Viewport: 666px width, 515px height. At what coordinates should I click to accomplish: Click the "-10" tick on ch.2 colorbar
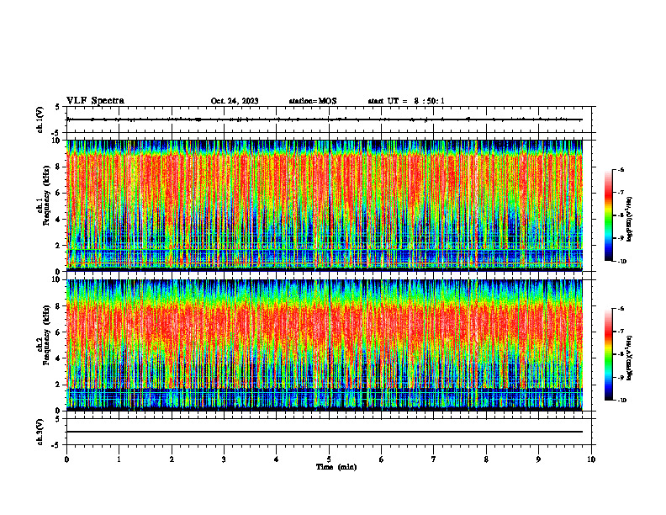(621, 401)
